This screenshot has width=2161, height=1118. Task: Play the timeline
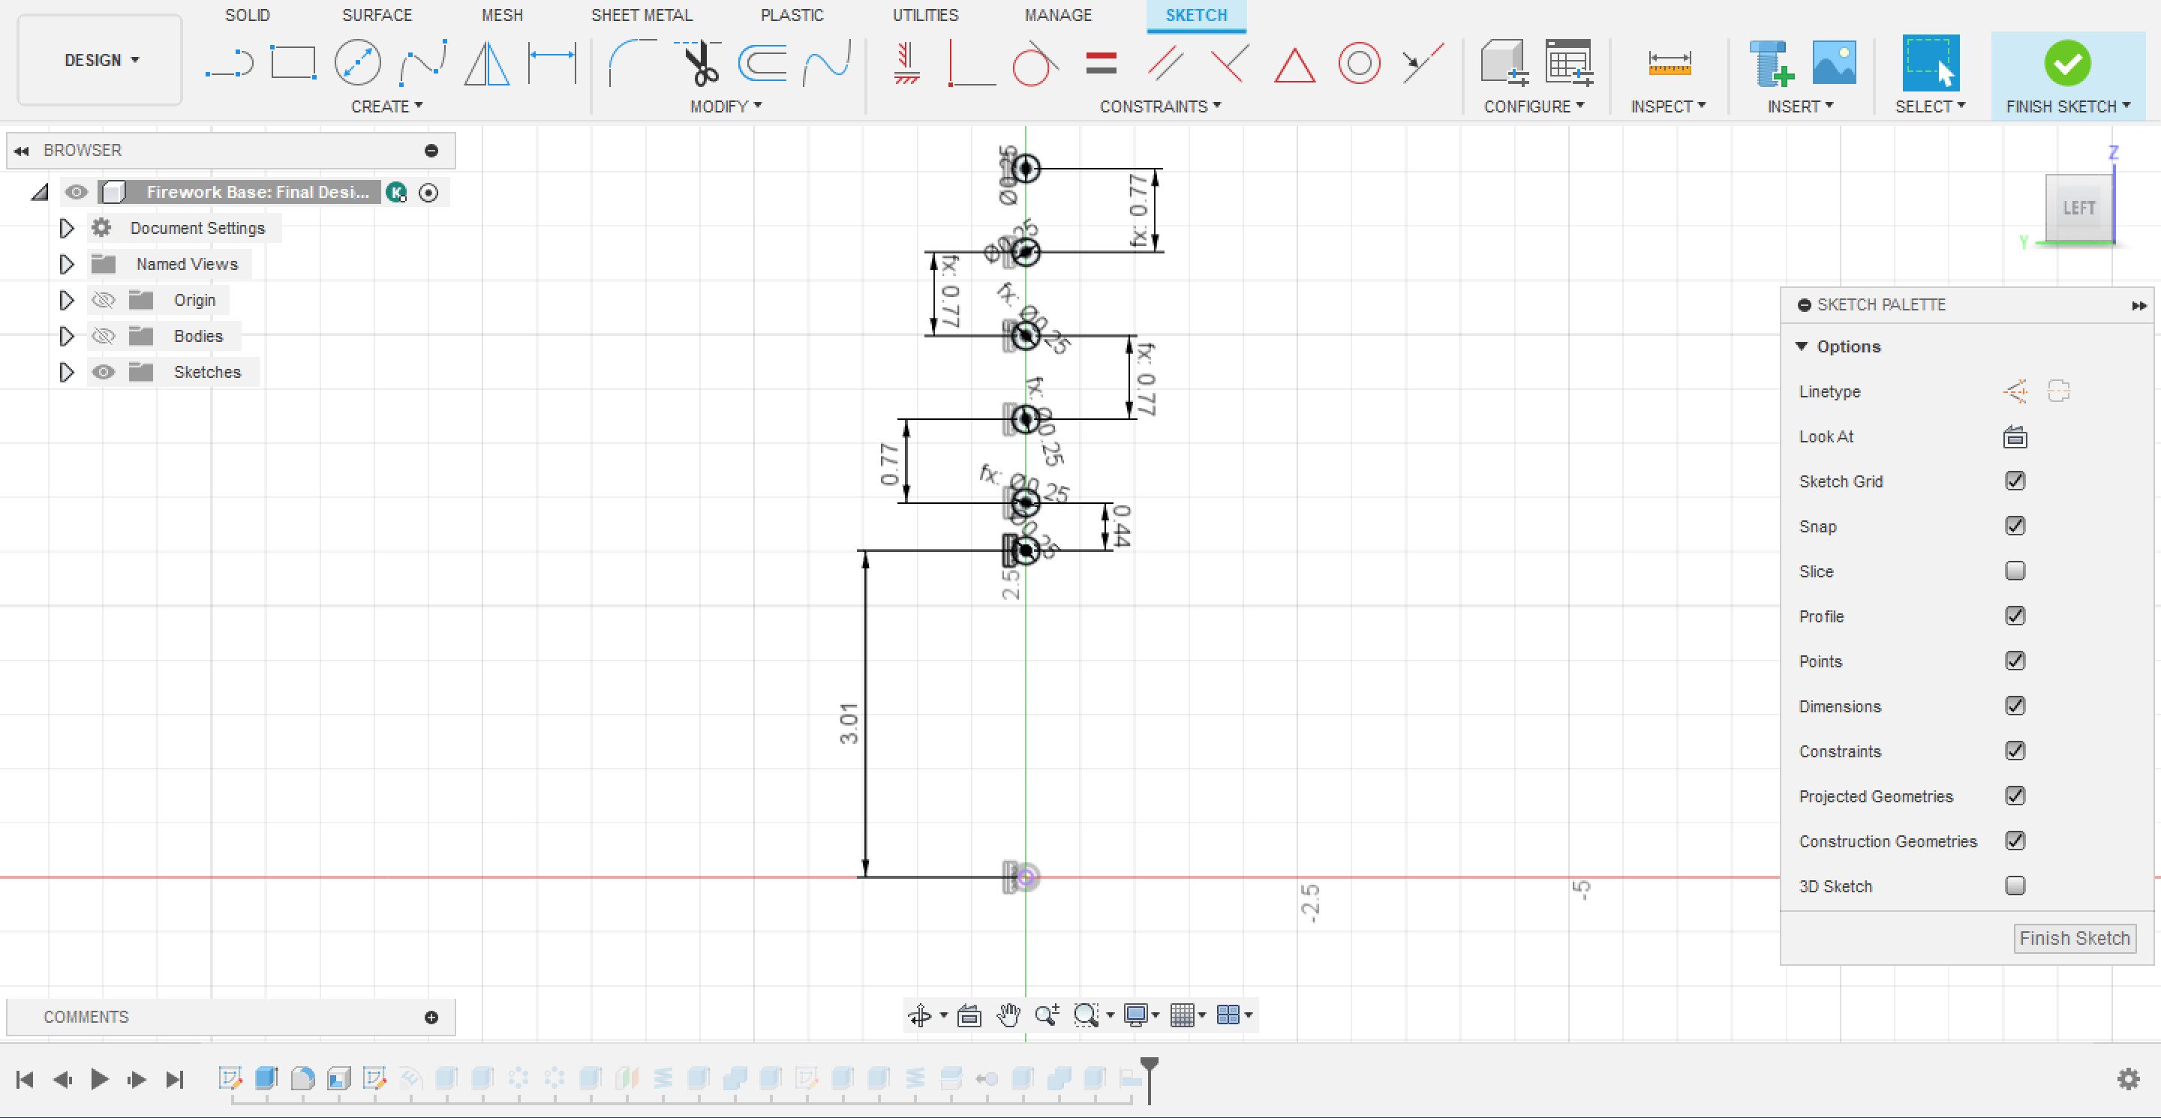(x=99, y=1078)
